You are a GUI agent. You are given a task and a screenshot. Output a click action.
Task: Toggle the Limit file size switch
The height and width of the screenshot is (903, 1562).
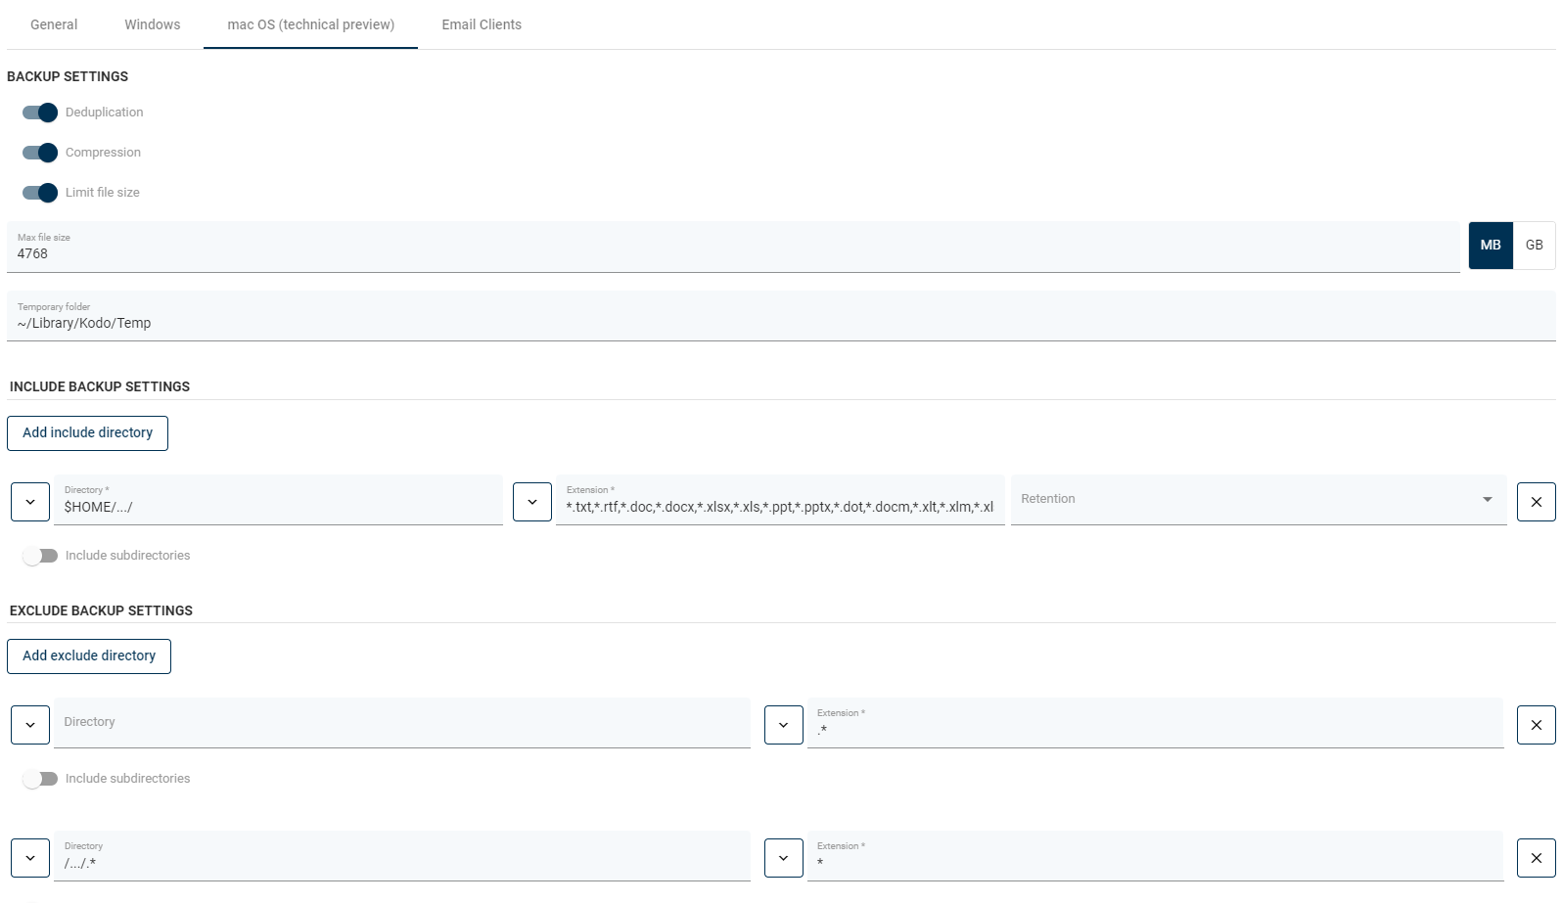tap(40, 193)
